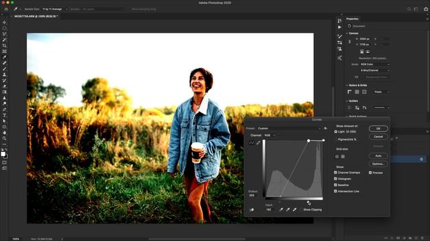Open the Channel RGB dropdown
This screenshot has height=241, width=430.
click(269, 135)
